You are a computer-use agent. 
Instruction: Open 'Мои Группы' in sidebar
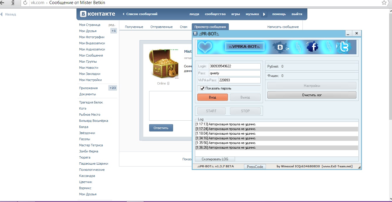pos(88,62)
